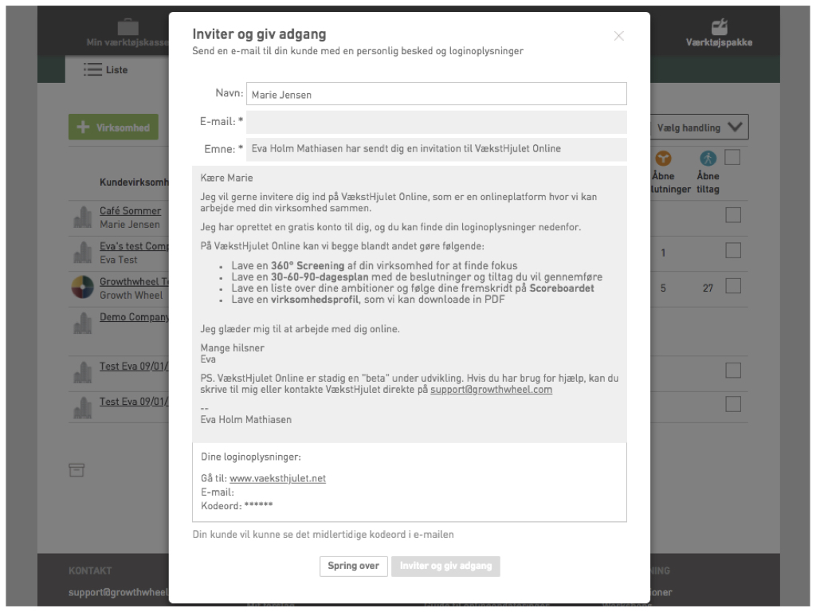The image size is (816, 612).
Task: Open the support@growthwheel.com link in message
Action: coord(491,389)
